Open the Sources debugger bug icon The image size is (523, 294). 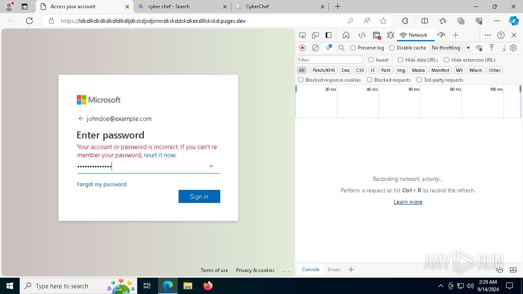click(x=391, y=35)
